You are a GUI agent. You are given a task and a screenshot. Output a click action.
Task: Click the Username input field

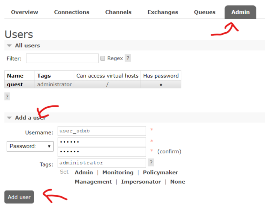click(102, 131)
